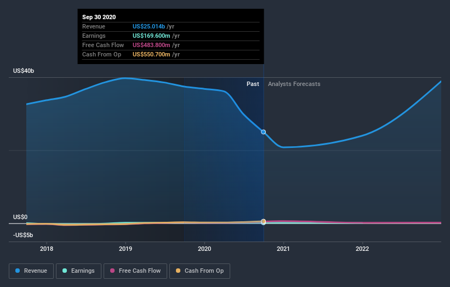Click the US$40b y-axis label
The width and height of the screenshot is (450, 287).
tap(24, 71)
